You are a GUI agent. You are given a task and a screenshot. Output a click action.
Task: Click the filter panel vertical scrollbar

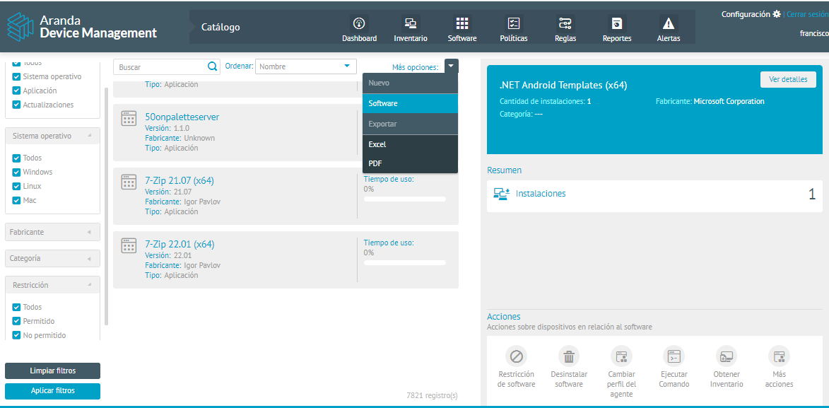(106, 206)
